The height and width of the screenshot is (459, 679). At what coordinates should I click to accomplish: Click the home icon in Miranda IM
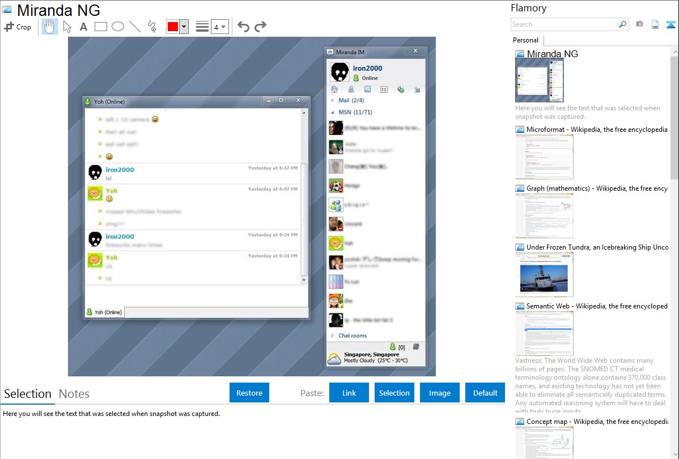[334, 89]
